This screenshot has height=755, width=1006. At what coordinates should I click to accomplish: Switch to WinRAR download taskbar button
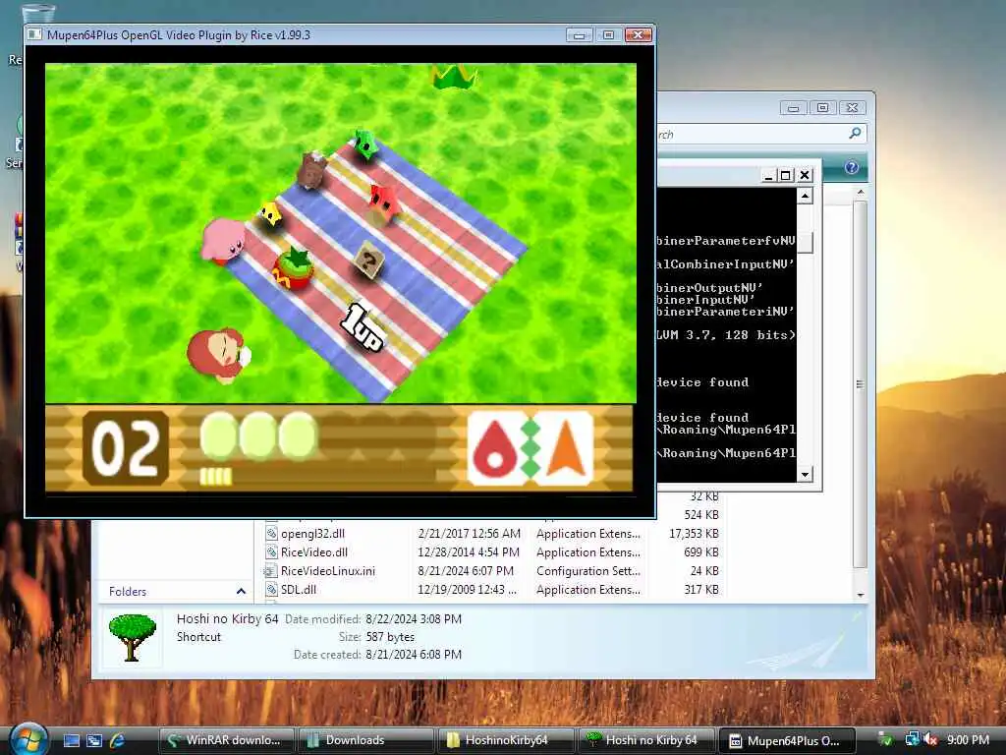tap(226, 740)
